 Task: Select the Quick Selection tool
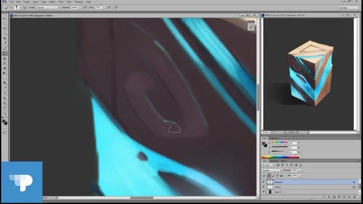(x=5, y=33)
